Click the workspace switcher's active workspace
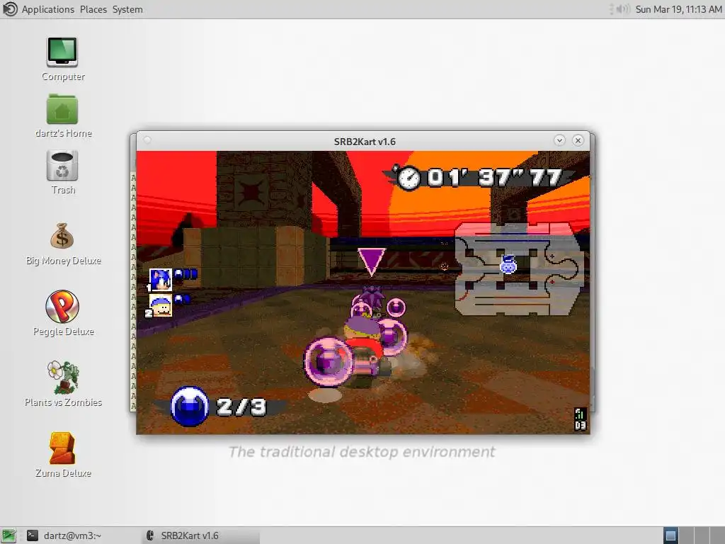The height and width of the screenshot is (544, 725). coord(670,535)
